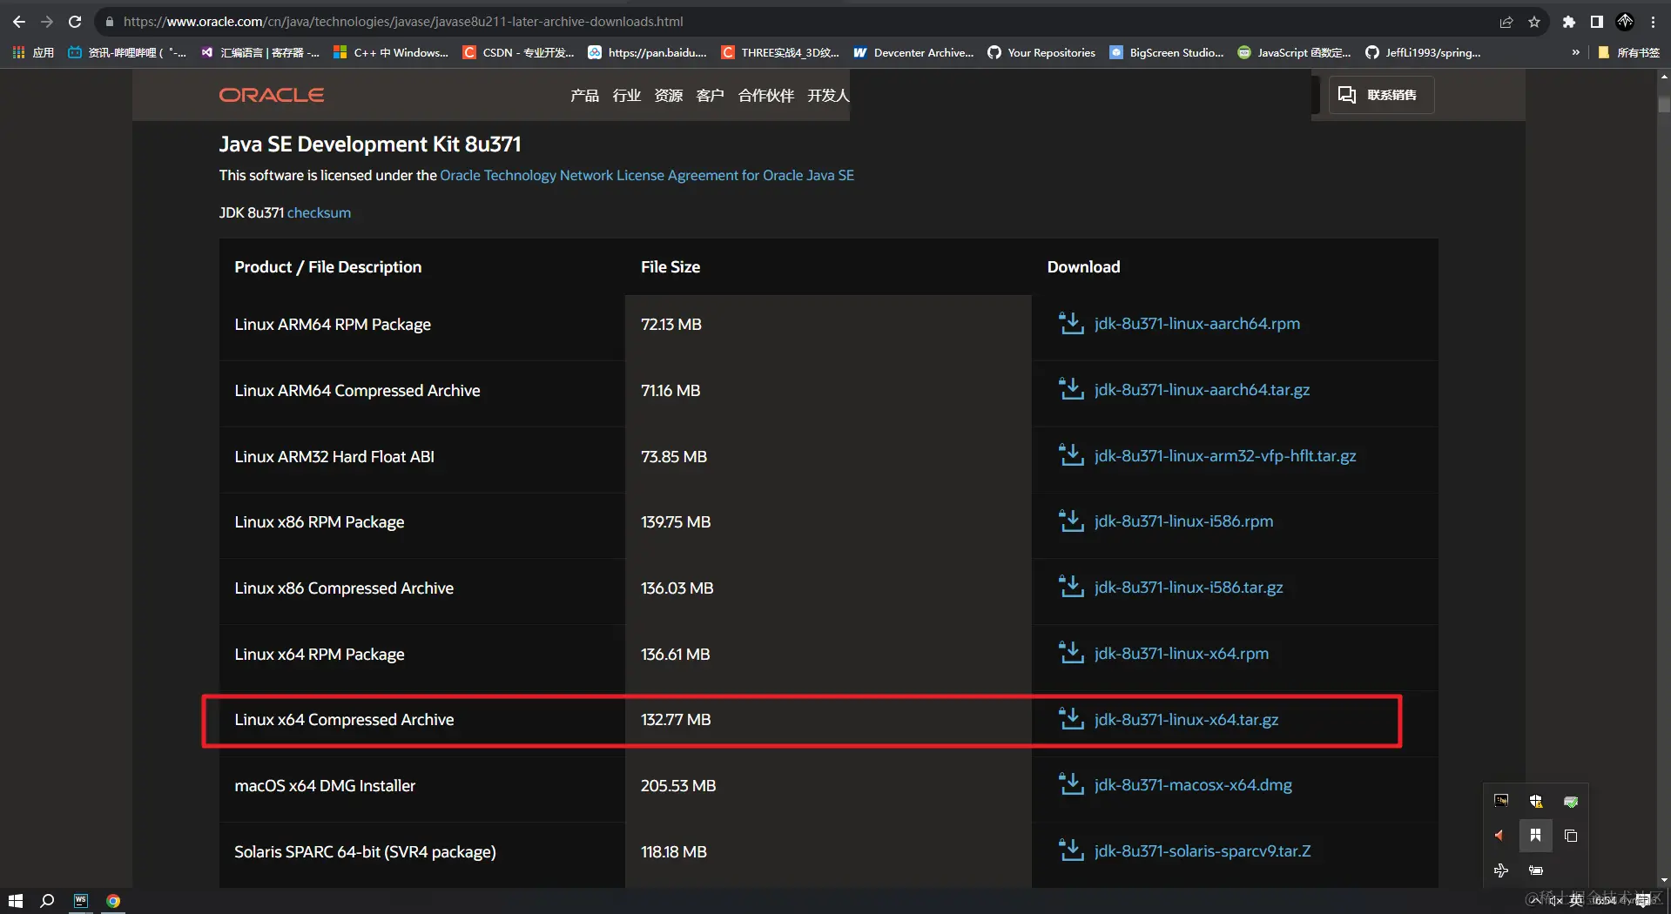Open the Windows Start menu

pos(15,901)
